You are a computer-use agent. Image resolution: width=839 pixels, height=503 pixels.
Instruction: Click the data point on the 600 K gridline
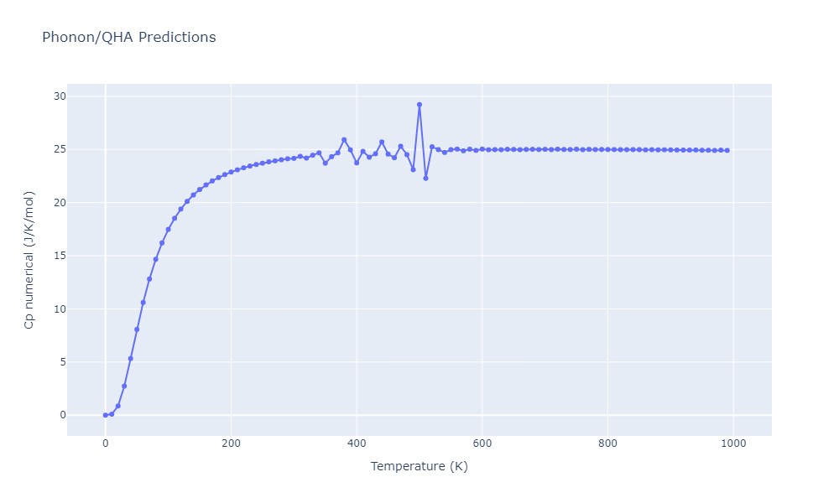point(482,149)
